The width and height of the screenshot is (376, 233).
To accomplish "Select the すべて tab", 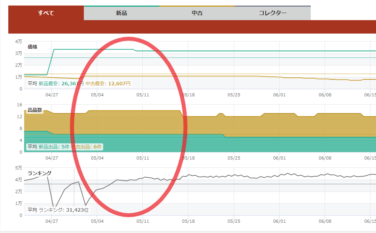I will pyautogui.click(x=46, y=13).
